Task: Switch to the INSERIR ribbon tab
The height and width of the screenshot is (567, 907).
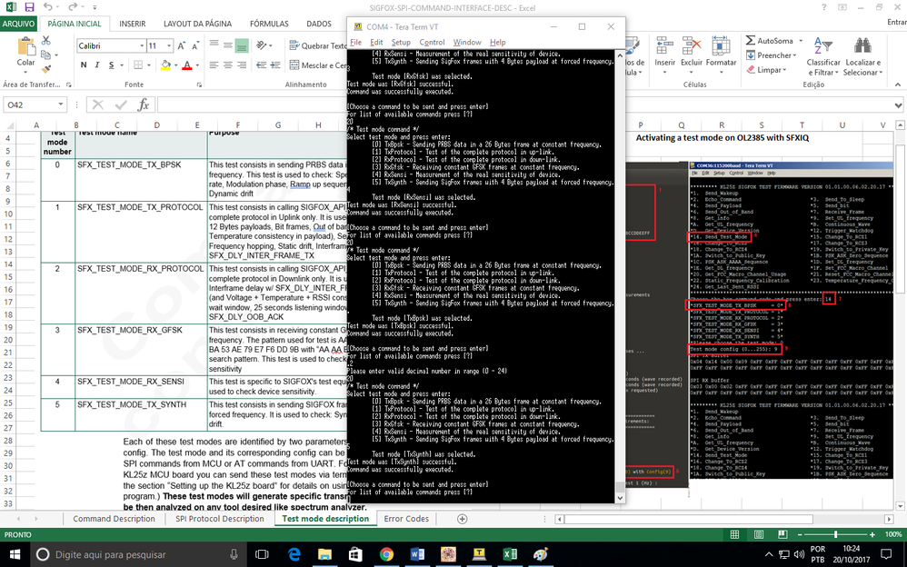Action: 133,24
